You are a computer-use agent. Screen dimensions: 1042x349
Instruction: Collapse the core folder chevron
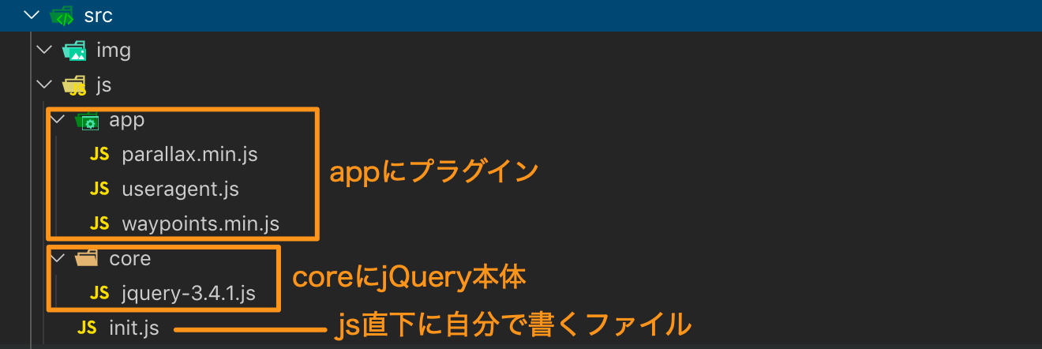(57, 257)
